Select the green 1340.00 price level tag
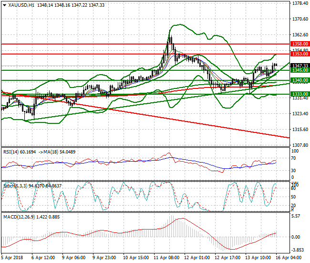 [x=300, y=80]
